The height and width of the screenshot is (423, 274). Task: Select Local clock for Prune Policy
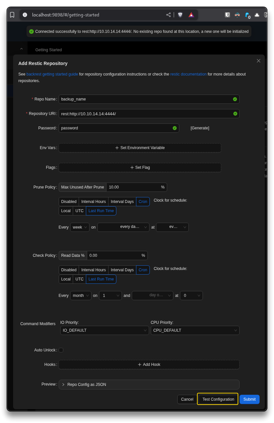[66, 211]
